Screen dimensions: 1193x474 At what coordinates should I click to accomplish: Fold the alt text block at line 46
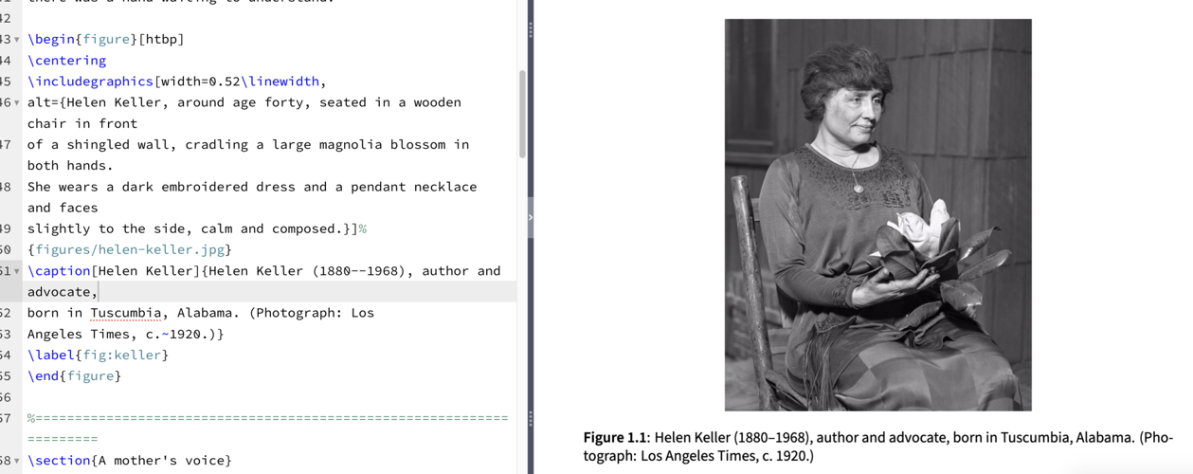coord(16,102)
